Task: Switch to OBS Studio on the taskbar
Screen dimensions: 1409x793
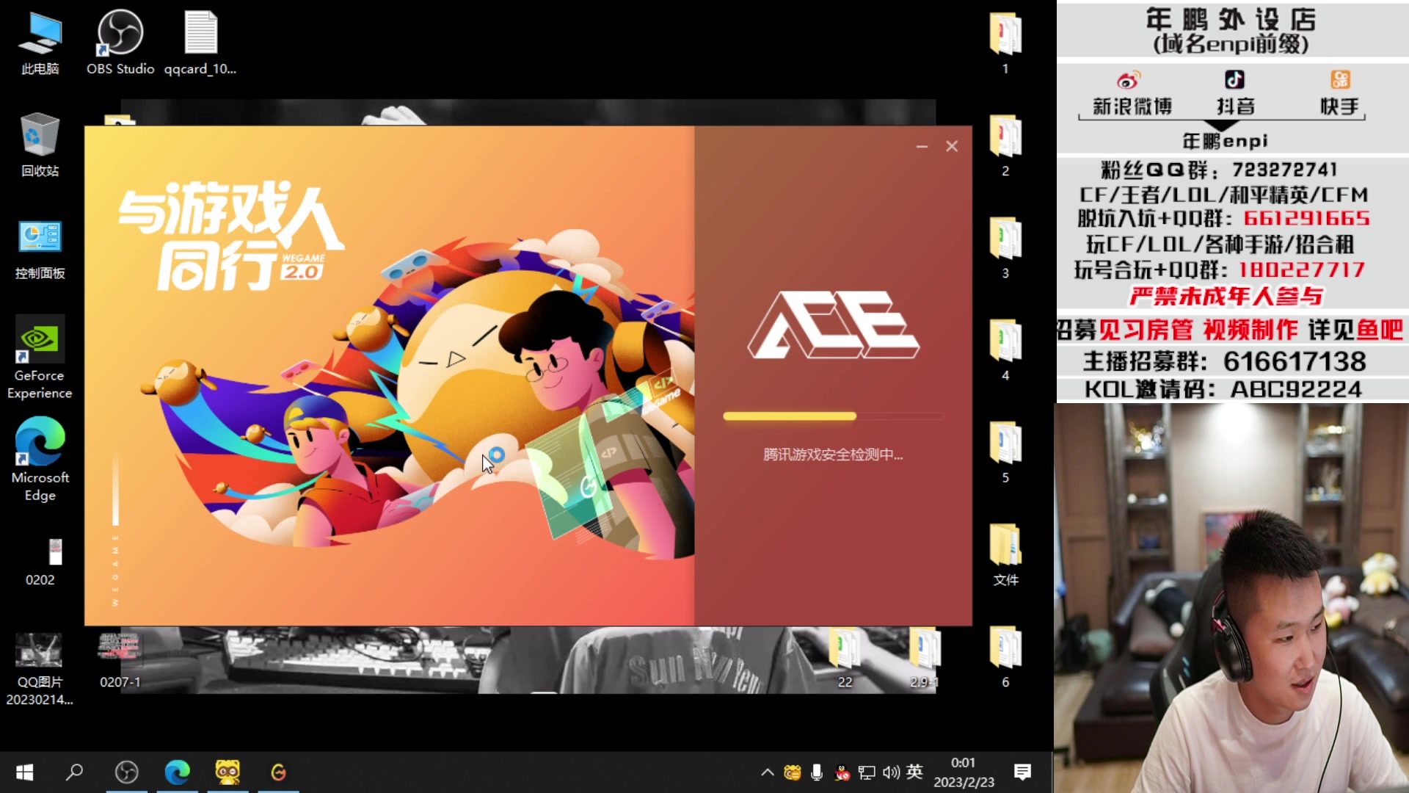Action: 127,772
